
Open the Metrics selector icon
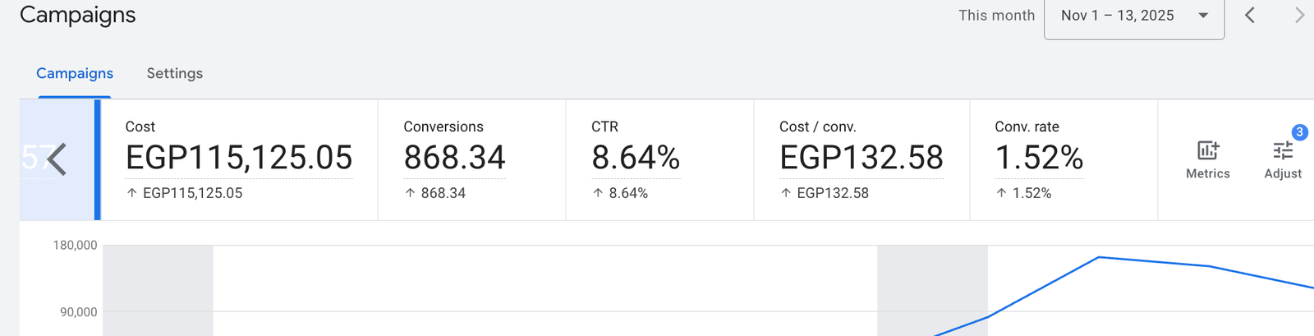(1207, 150)
